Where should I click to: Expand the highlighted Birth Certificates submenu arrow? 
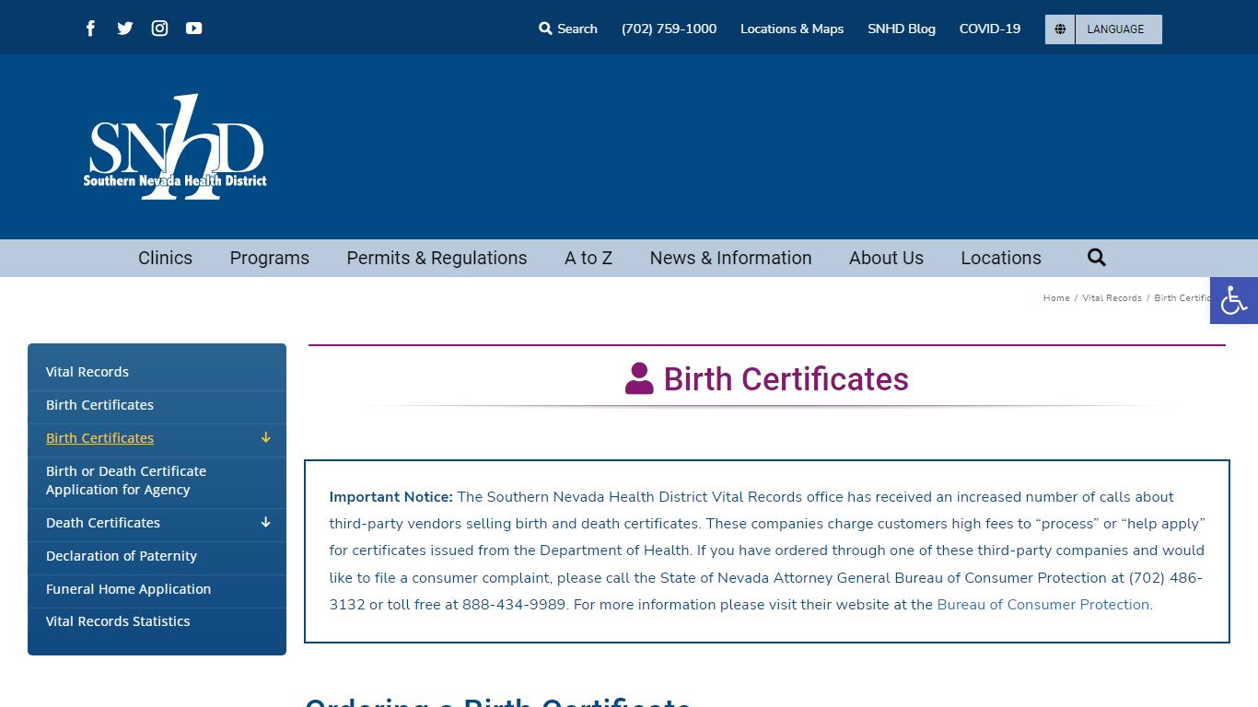(x=265, y=438)
